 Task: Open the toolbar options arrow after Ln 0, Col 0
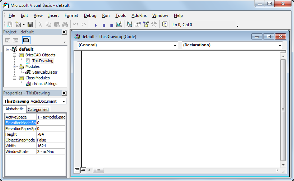click(x=237, y=26)
